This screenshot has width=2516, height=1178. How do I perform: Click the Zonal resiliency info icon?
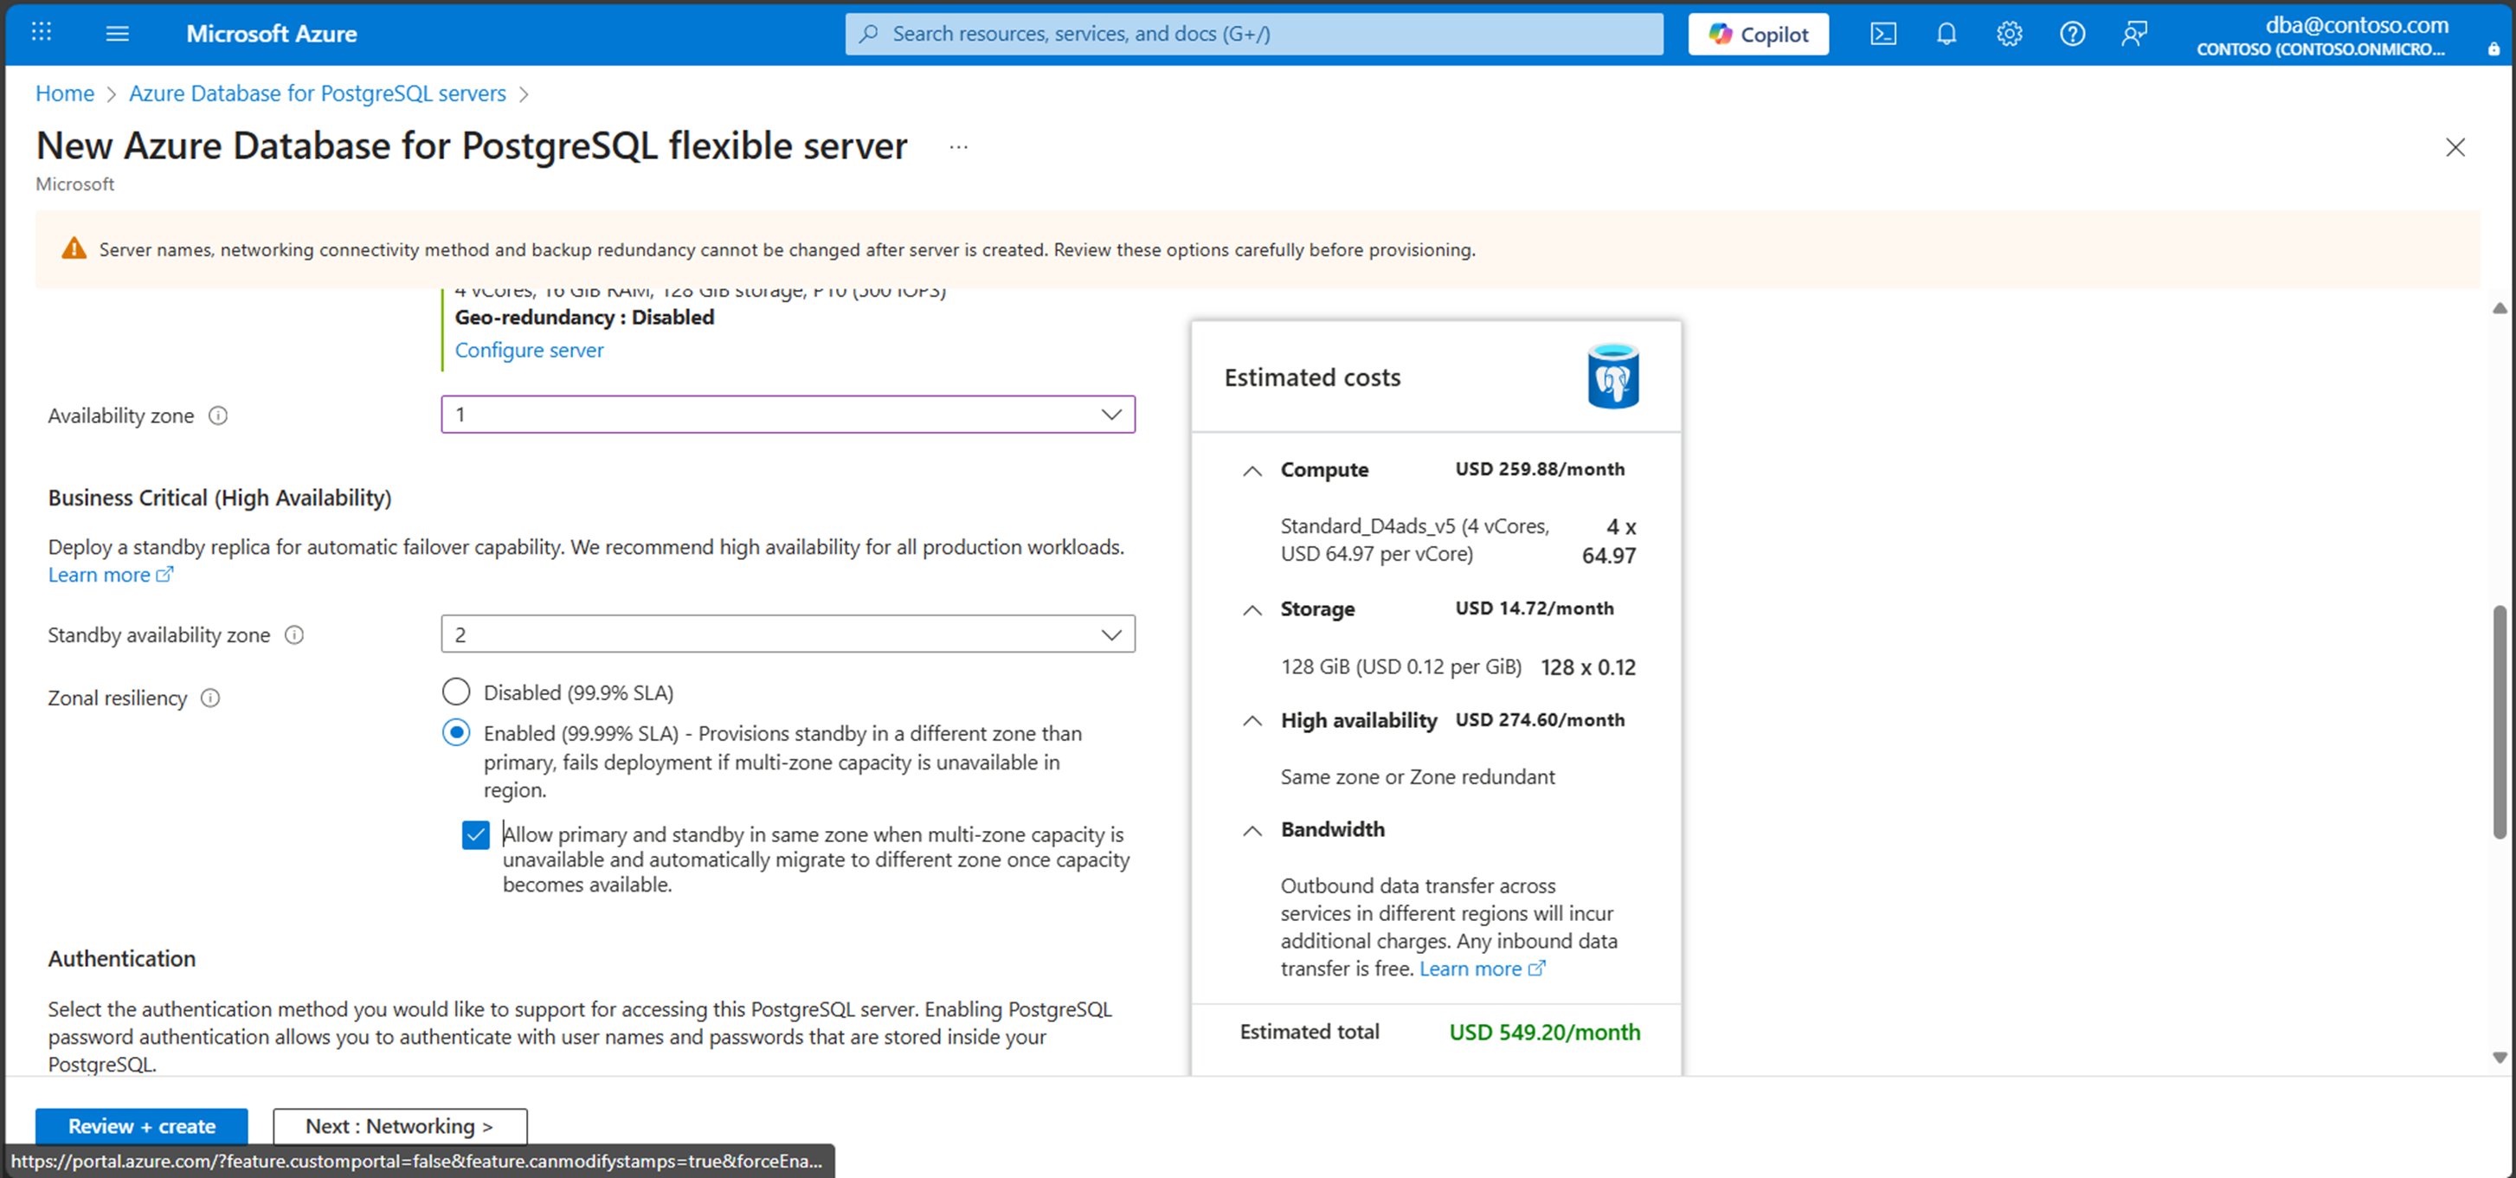tap(211, 698)
